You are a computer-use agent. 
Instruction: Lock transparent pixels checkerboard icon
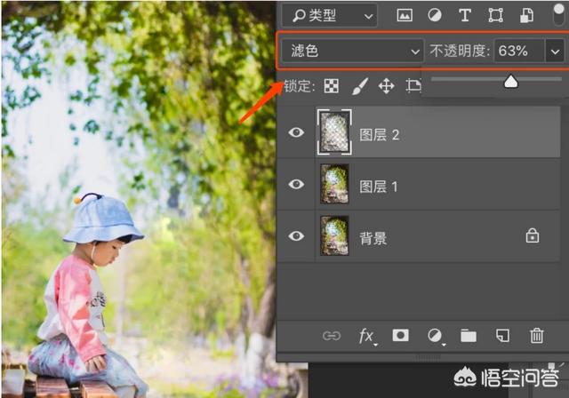331,86
